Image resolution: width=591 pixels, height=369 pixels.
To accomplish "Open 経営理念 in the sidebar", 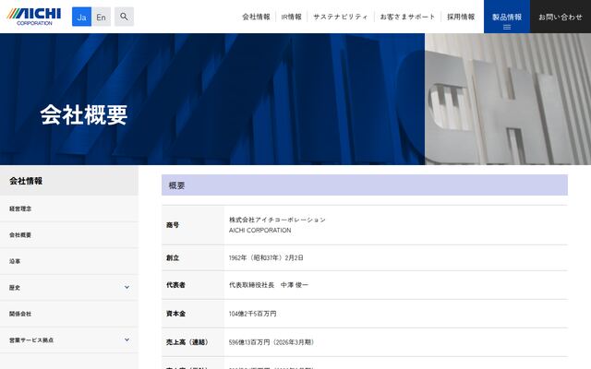I will (x=69, y=208).
